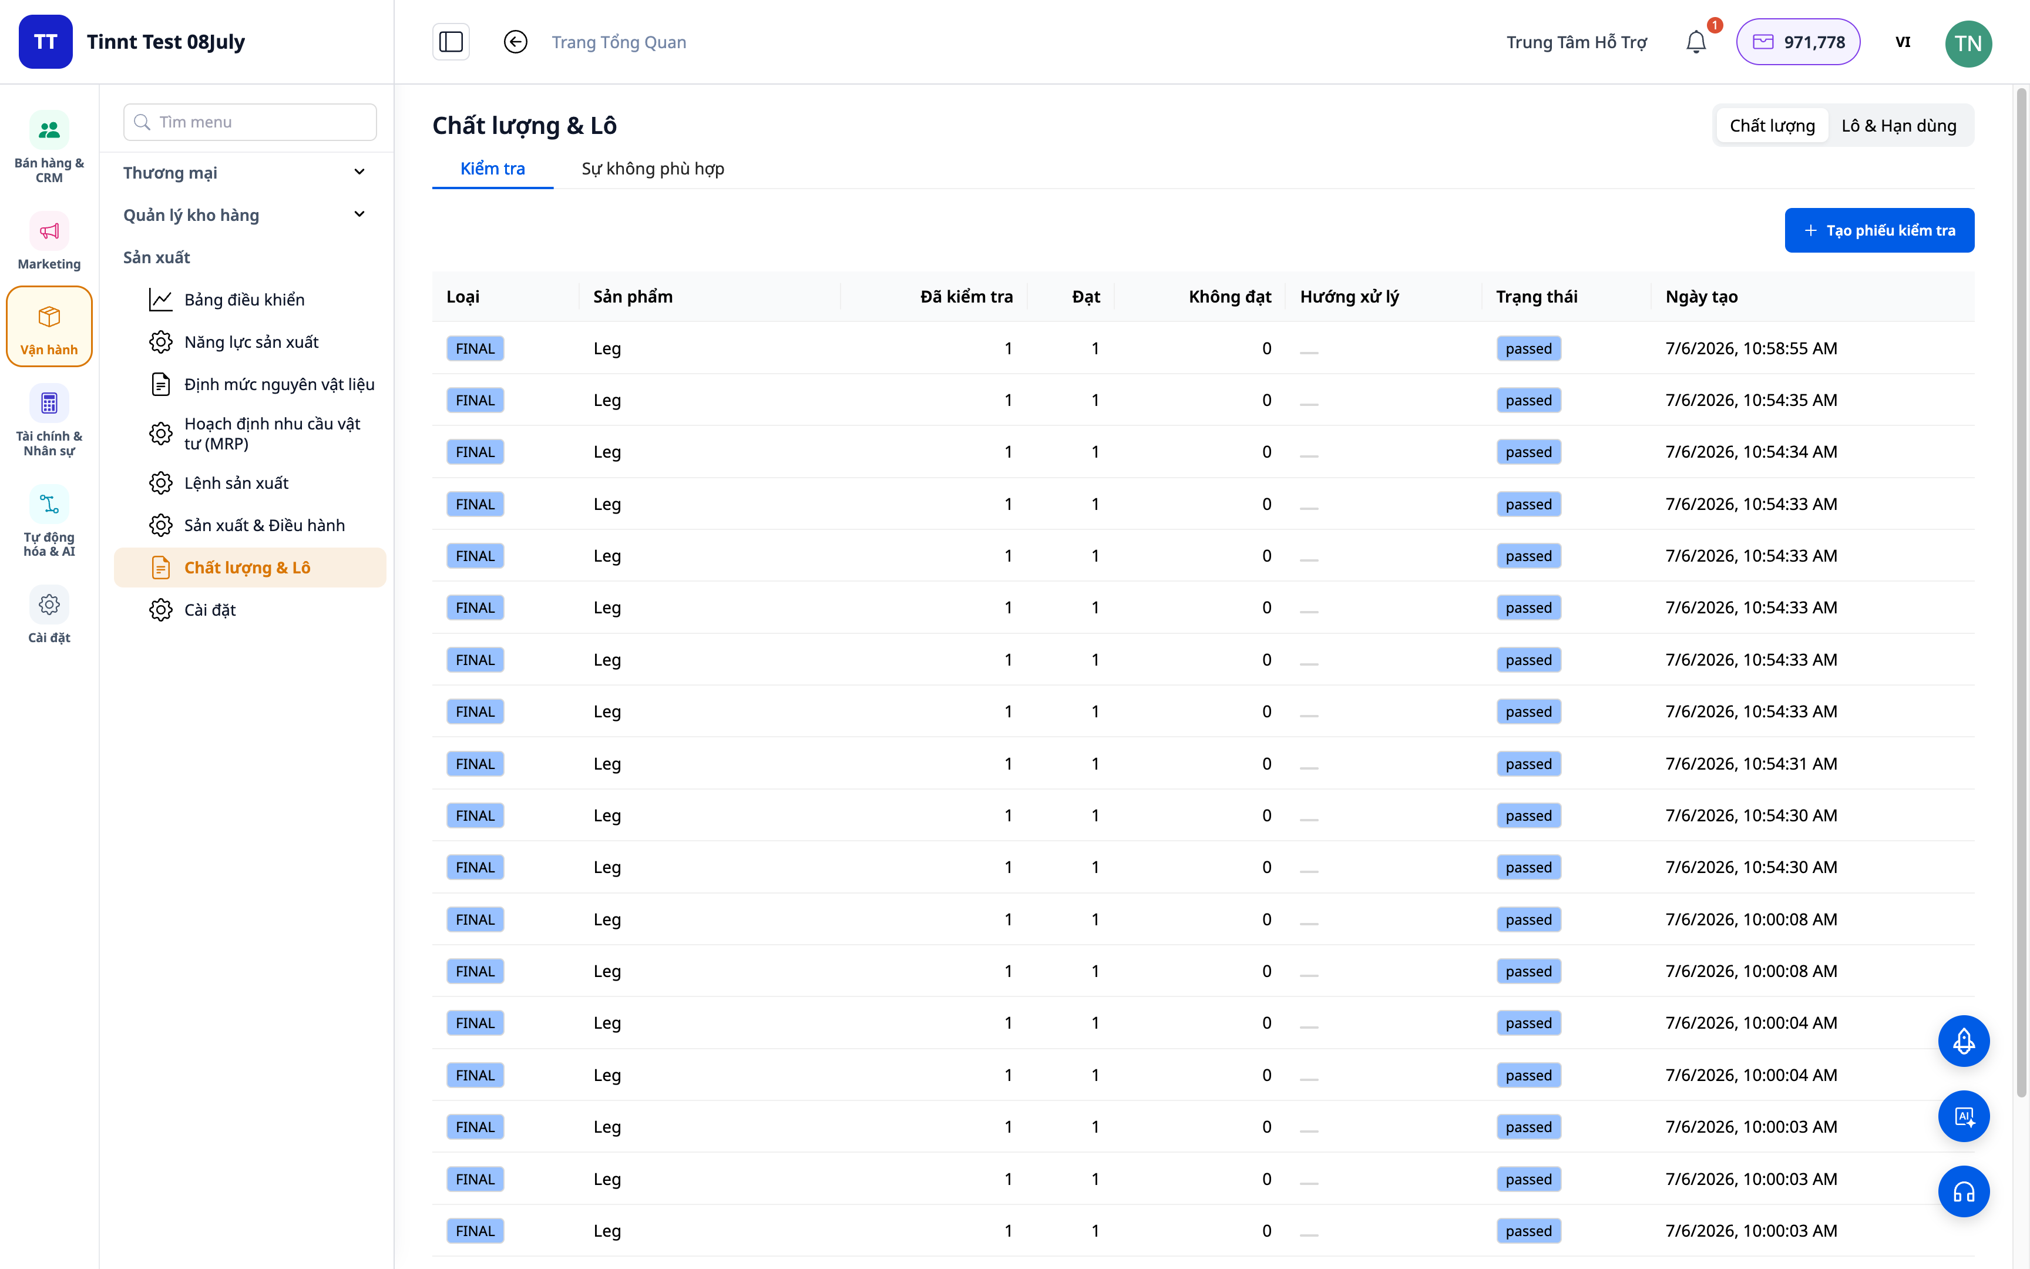Open Năng lực sản xuất menu item
The width and height of the screenshot is (2030, 1269).
coord(250,341)
